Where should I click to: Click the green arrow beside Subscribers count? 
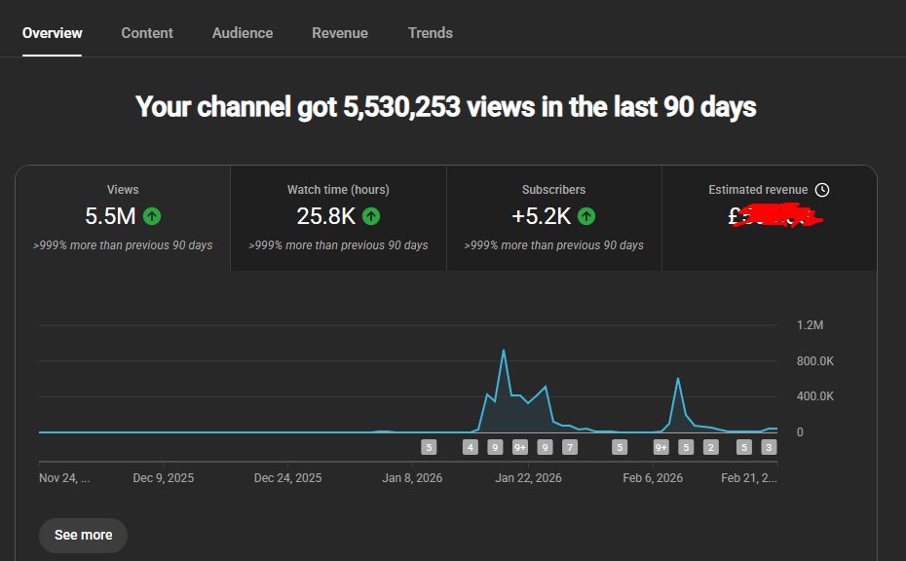(x=585, y=216)
